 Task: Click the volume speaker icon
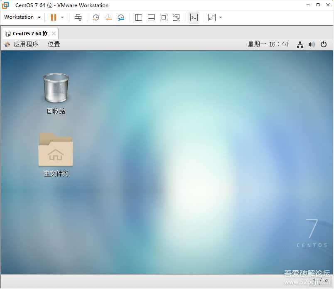(x=312, y=44)
